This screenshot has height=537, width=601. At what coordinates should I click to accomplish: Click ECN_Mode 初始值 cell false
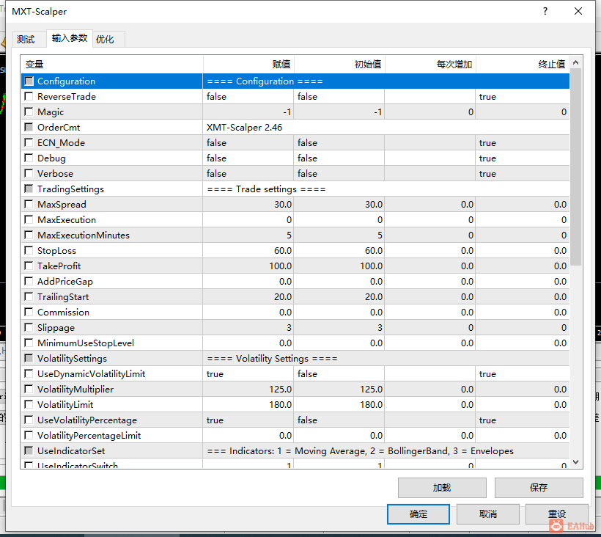coord(339,143)
